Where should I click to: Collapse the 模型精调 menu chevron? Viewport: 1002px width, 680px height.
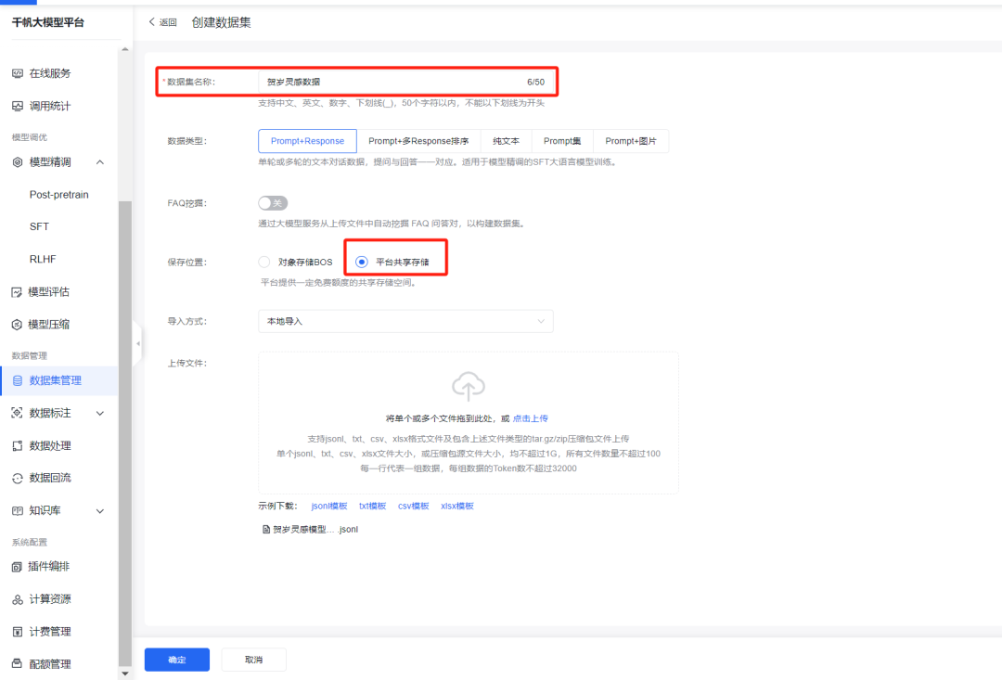(x=99, y=162)
